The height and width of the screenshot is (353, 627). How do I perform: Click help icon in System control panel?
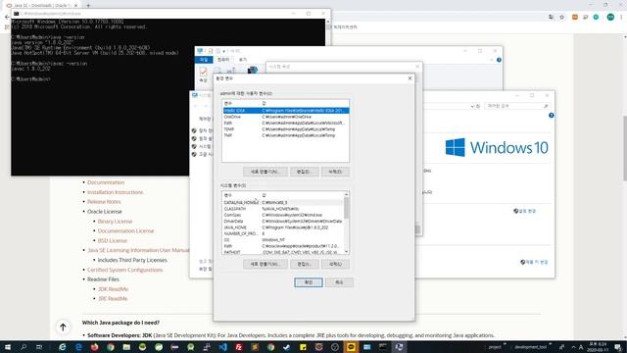click(x=551, y=116)
